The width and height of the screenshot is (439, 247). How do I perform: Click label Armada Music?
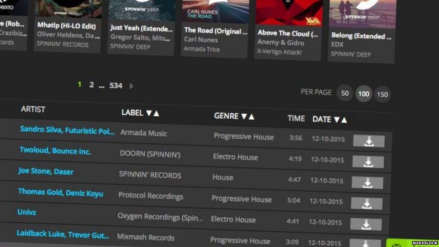click(x=143, y=133)
